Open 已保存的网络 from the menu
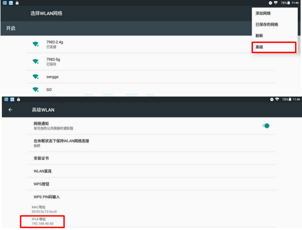Viewport: 302px width, 230px height. 267,25
